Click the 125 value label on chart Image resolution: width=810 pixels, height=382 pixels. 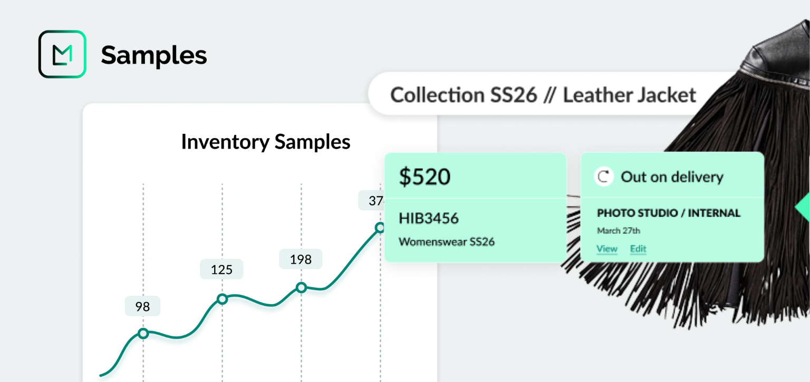pyautogui.click(x=221, y=270)
